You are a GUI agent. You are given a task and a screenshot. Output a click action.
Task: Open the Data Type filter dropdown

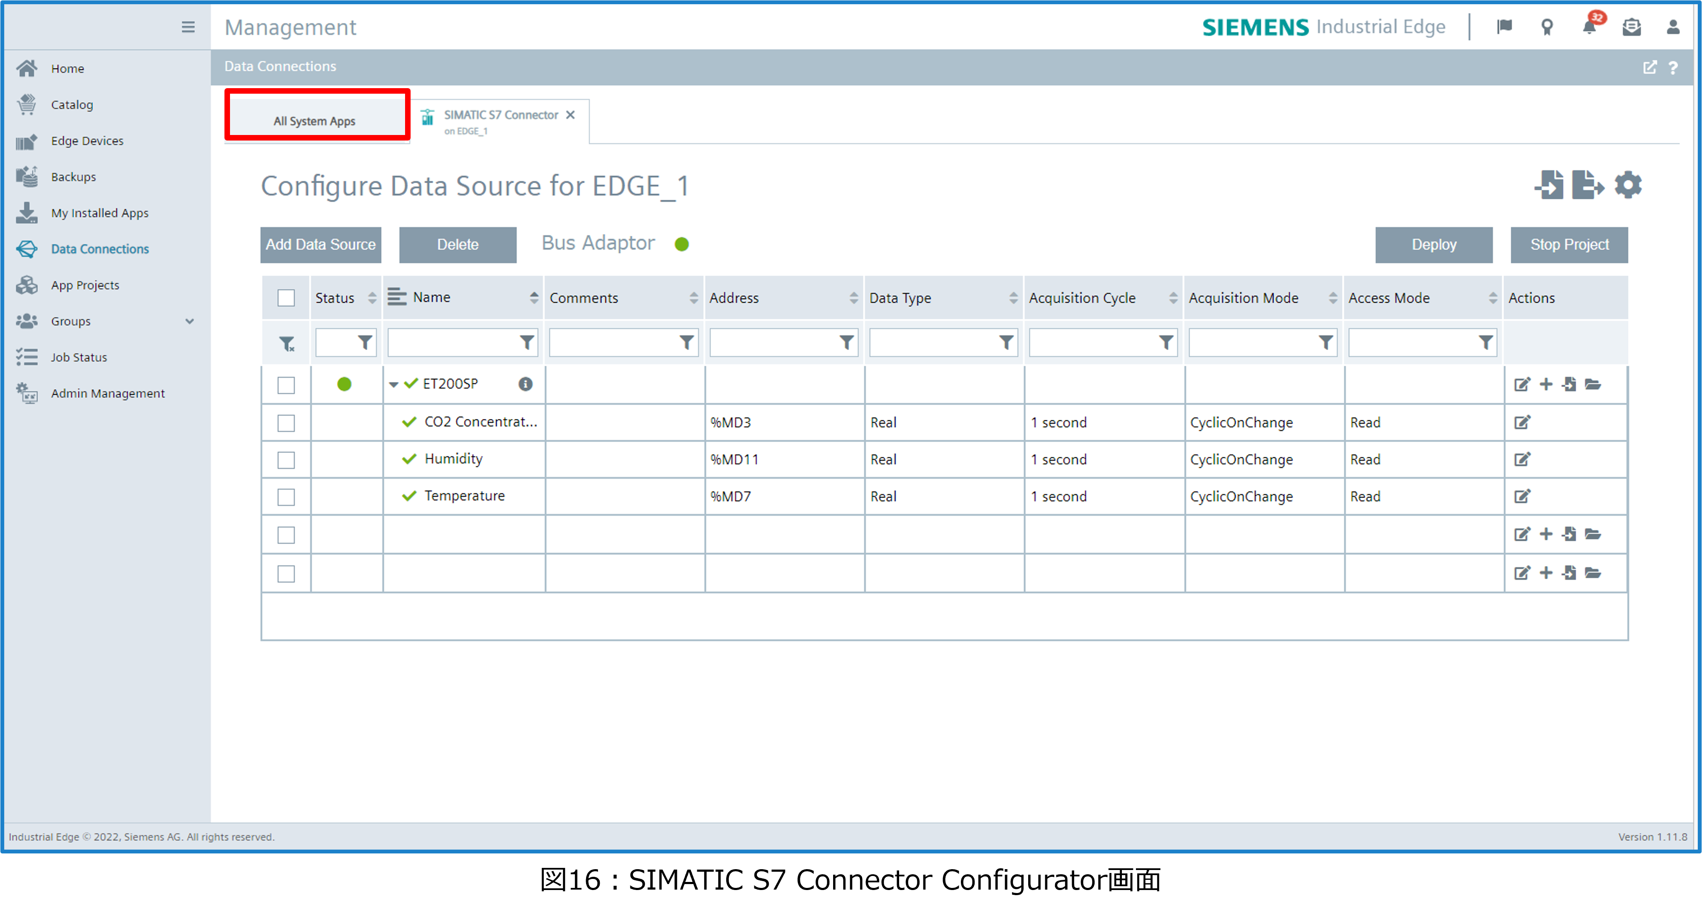click(x=1006, y=343)
